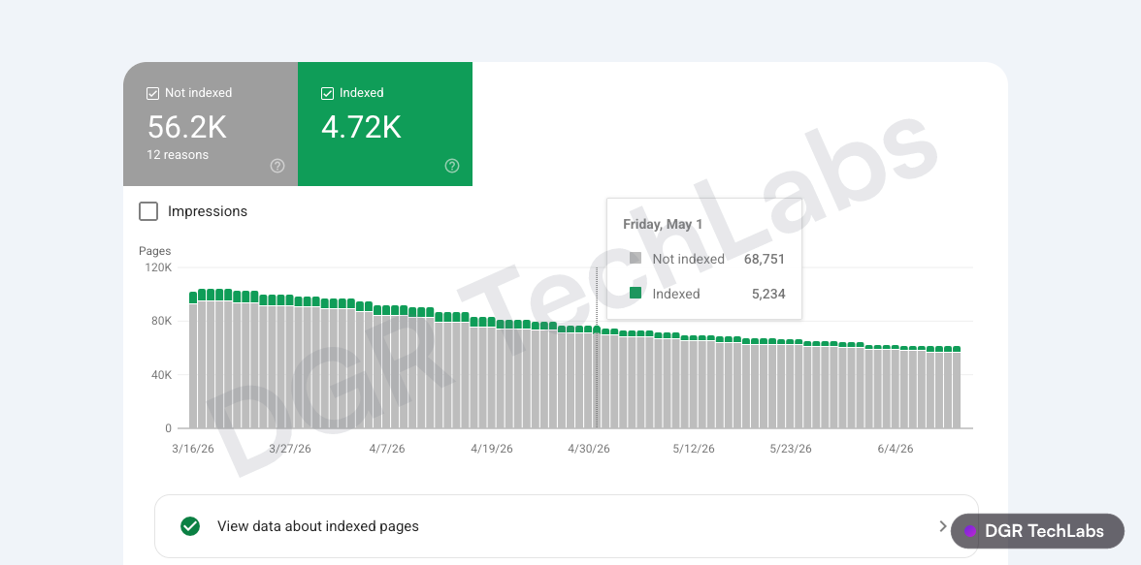
Task: Click the last bar at chart's right end
Action: (957, 387)
